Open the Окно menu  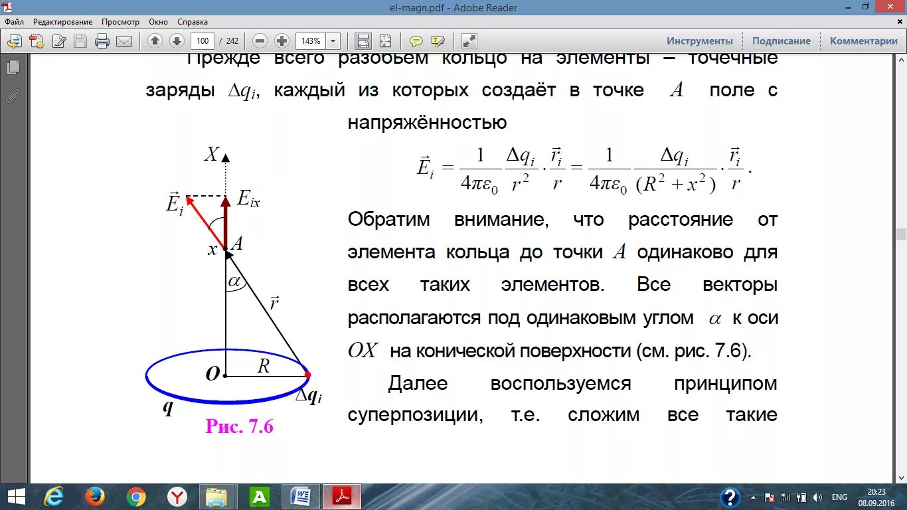coord(159,22)
